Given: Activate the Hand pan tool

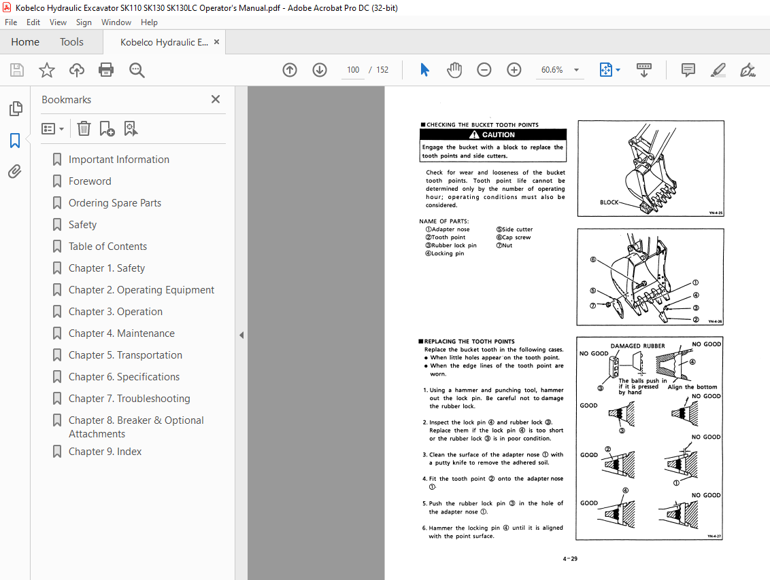Looking at the screenshot, I should [454, 70].
